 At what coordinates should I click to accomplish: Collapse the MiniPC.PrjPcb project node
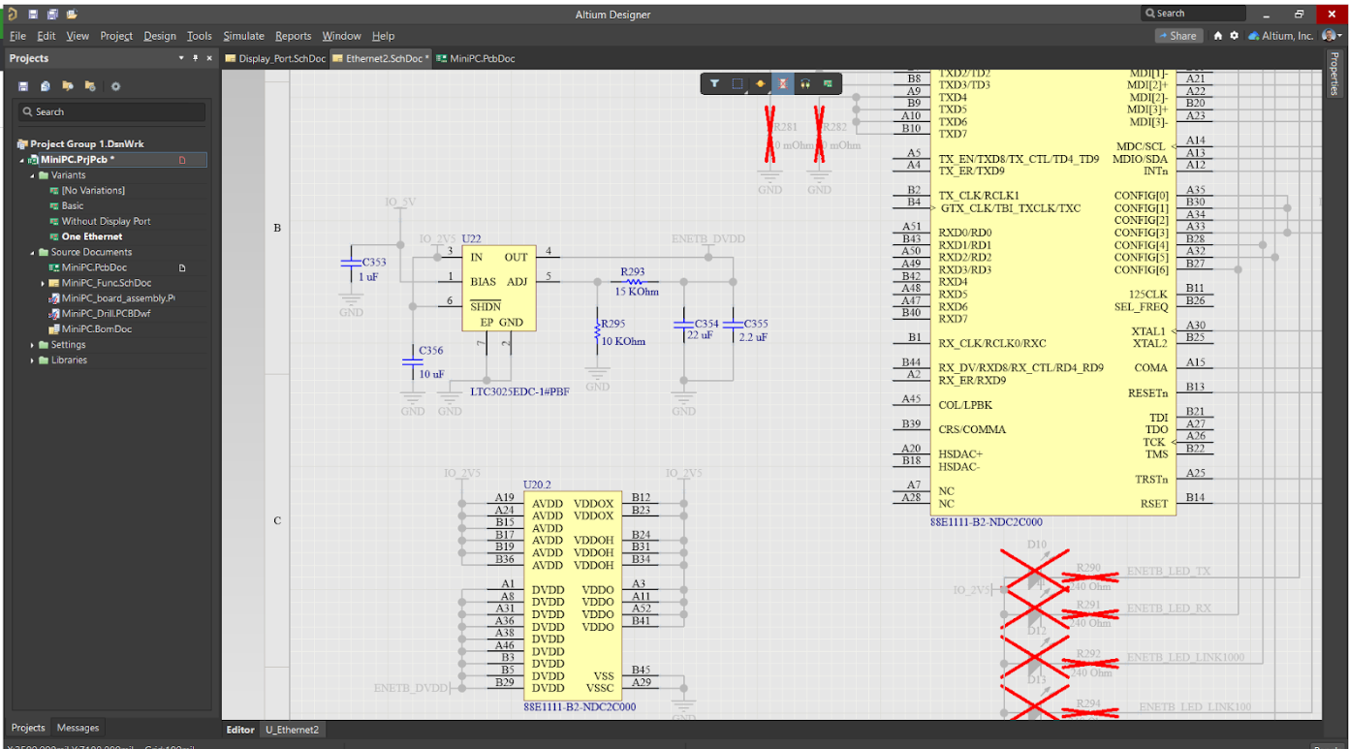tap(22, 160)
